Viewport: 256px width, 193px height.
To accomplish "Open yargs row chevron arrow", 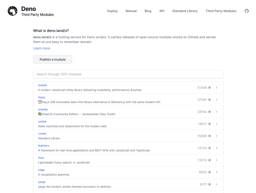I will click(217, 184).
